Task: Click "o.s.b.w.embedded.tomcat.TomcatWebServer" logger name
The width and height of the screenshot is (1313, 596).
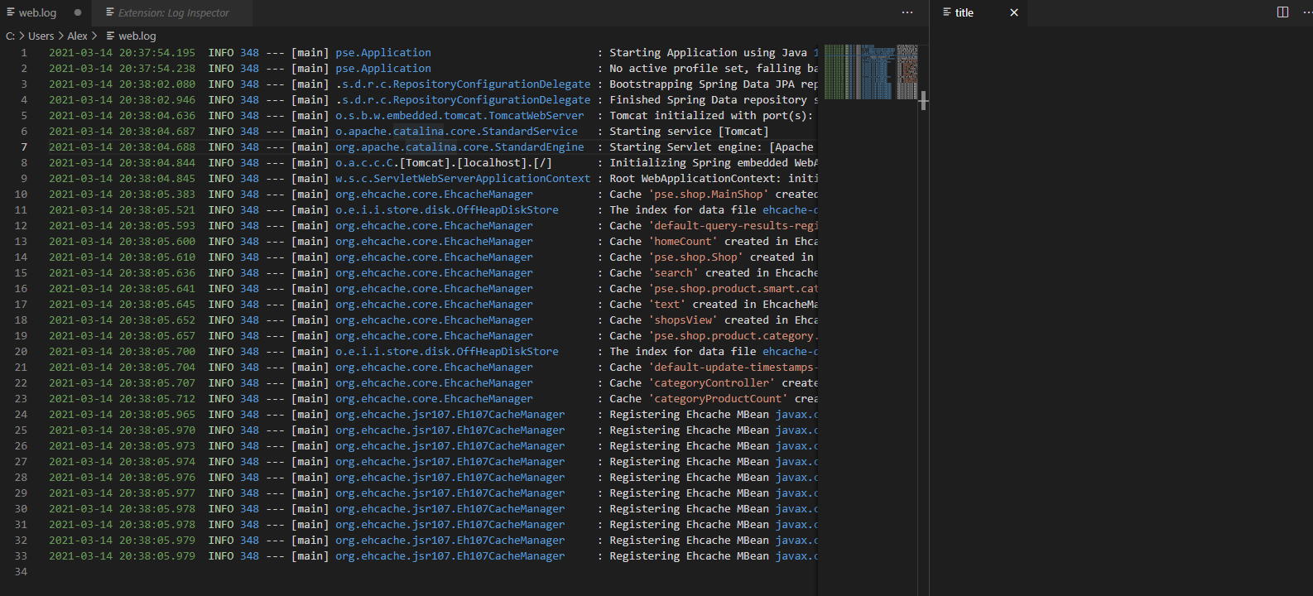Action: [x=459, y=116]
